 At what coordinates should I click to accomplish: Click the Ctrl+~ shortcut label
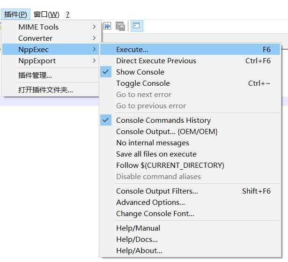tap(259, 83)
